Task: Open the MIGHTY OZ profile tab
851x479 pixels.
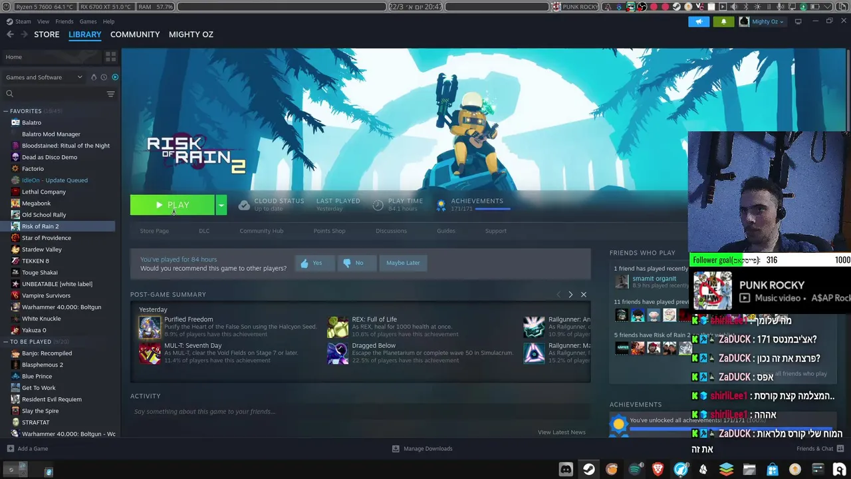Action: [x=191, y=35]
